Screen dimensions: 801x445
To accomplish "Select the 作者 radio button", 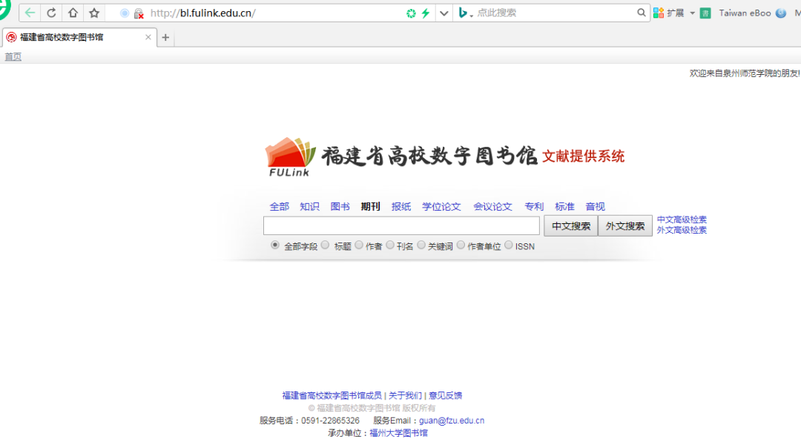I will (359, 245).
